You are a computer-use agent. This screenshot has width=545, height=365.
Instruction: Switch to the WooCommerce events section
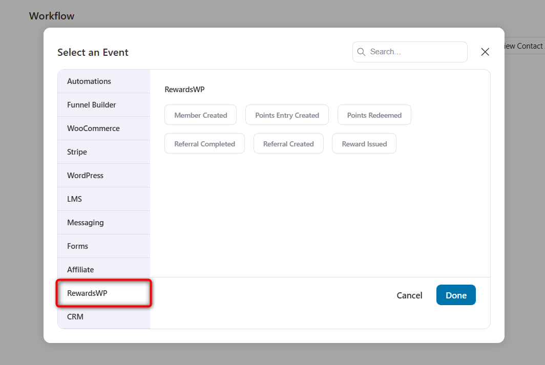click(93, 128)
